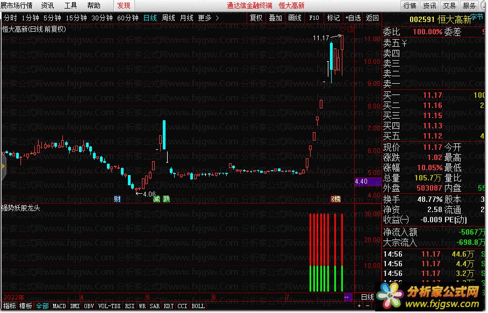Viewport: 488px width, 313px height.
Task: Click the 复权 toolbar button
Action: tap(256, 18)
